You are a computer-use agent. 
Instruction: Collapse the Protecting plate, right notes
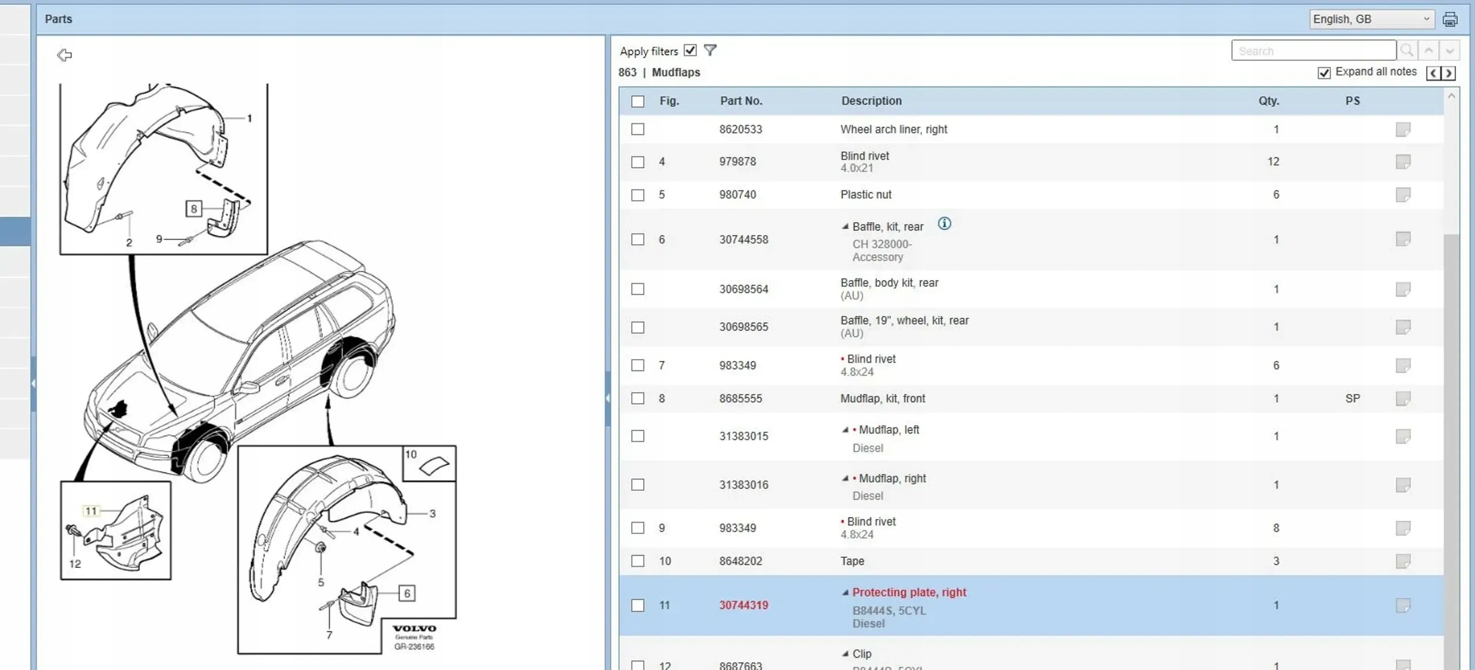845,592
